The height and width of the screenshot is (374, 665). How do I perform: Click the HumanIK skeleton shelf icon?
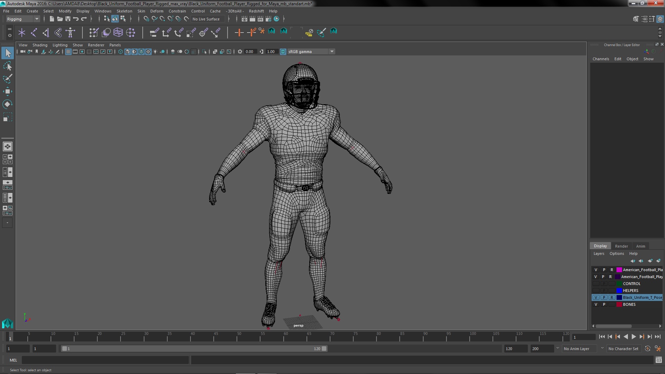click(x=71, y=33)
